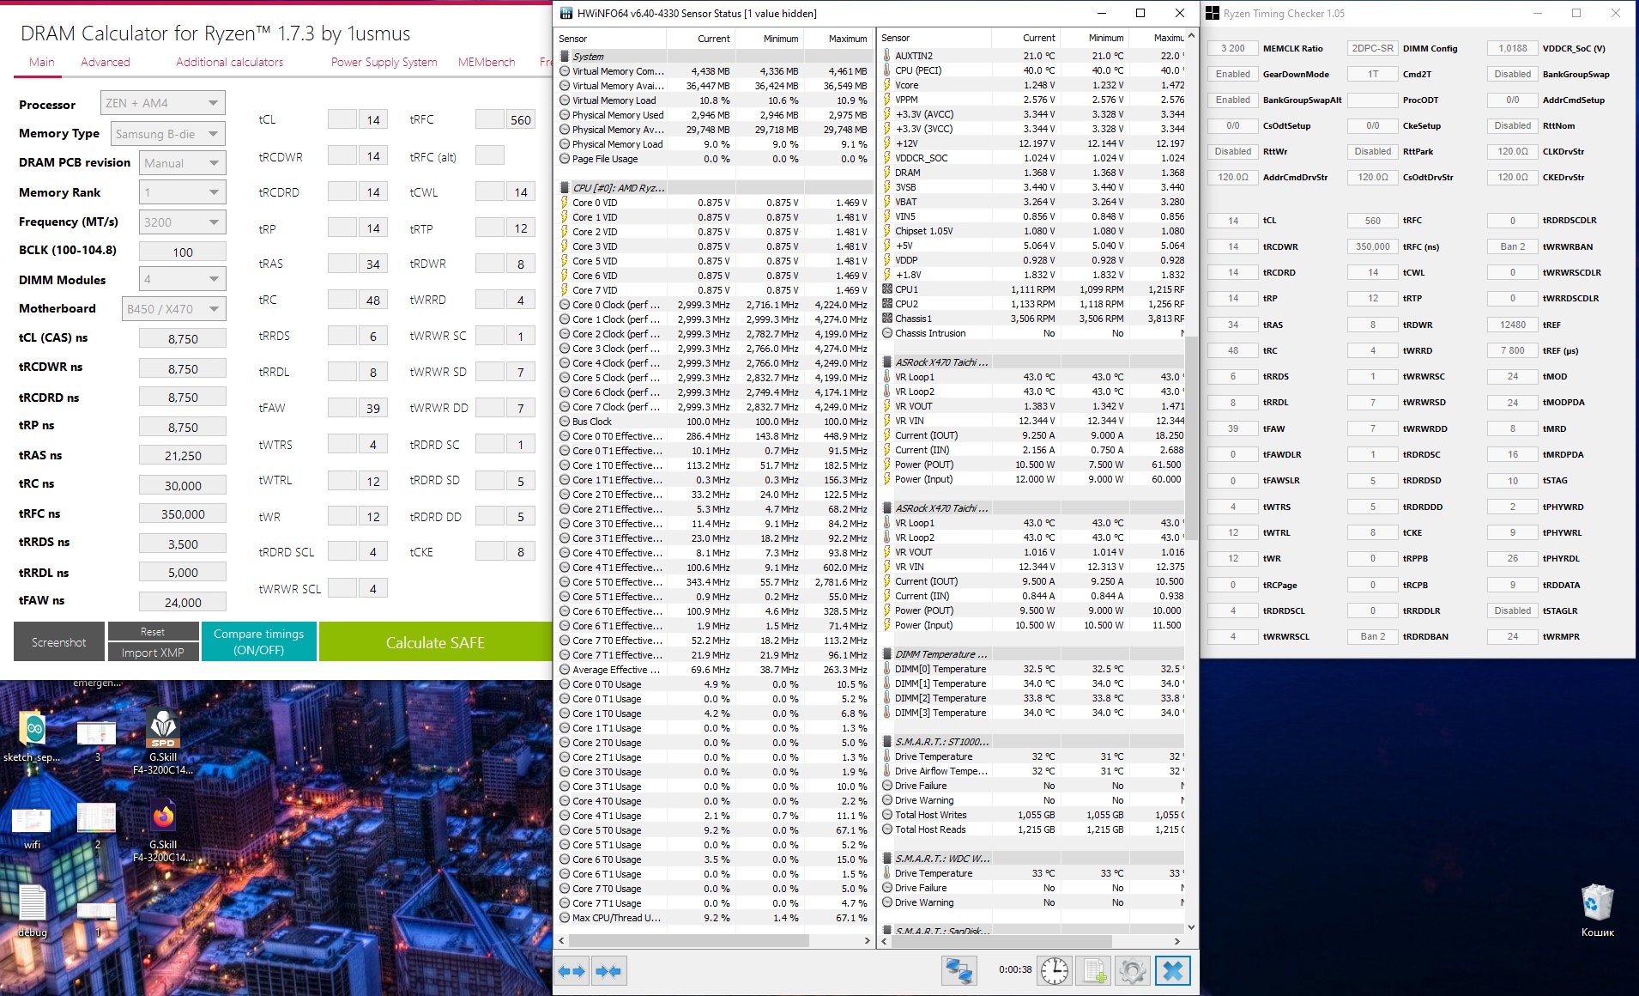Screen dimensions: 1639x996
Task: Click the CPU [#0] AMD Ryzen section icon
Action: (x=565, y=188)
